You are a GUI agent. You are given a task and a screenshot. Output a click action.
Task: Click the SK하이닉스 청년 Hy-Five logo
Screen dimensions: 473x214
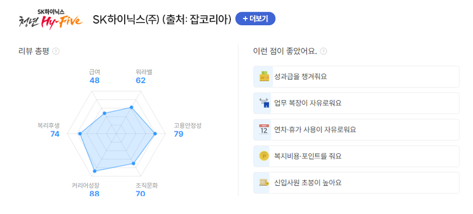(x=51, y=19)
